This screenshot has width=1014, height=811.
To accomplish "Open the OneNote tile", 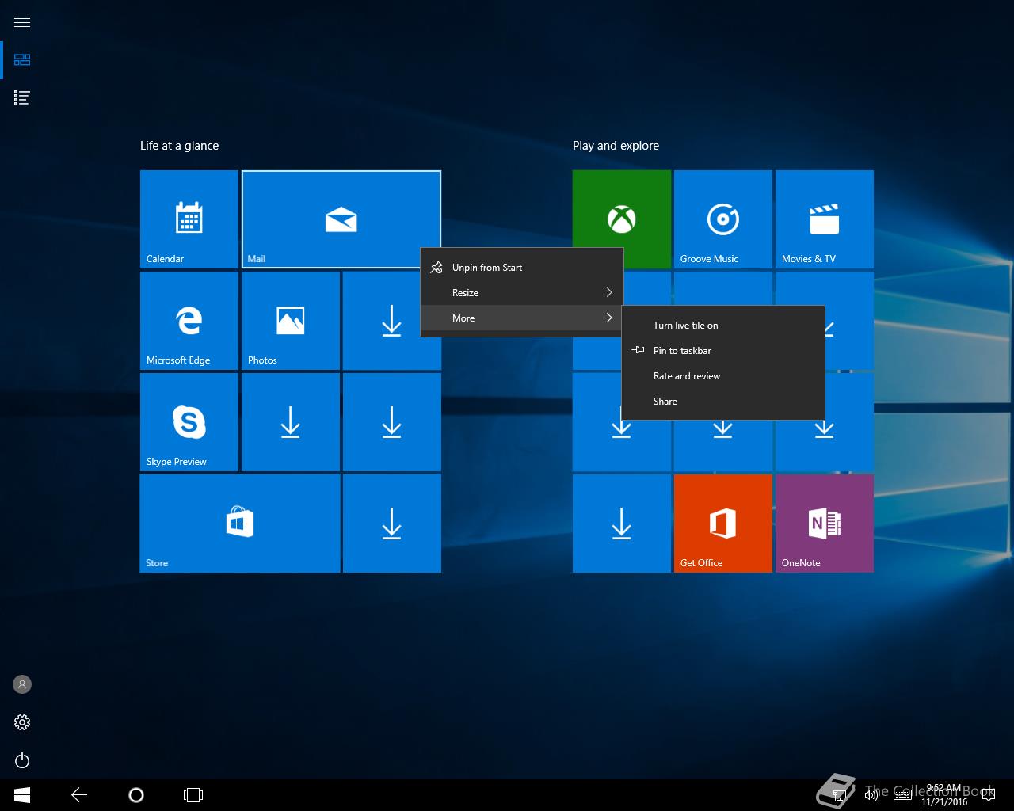I will pyautogui.click(x=825, y=524).
